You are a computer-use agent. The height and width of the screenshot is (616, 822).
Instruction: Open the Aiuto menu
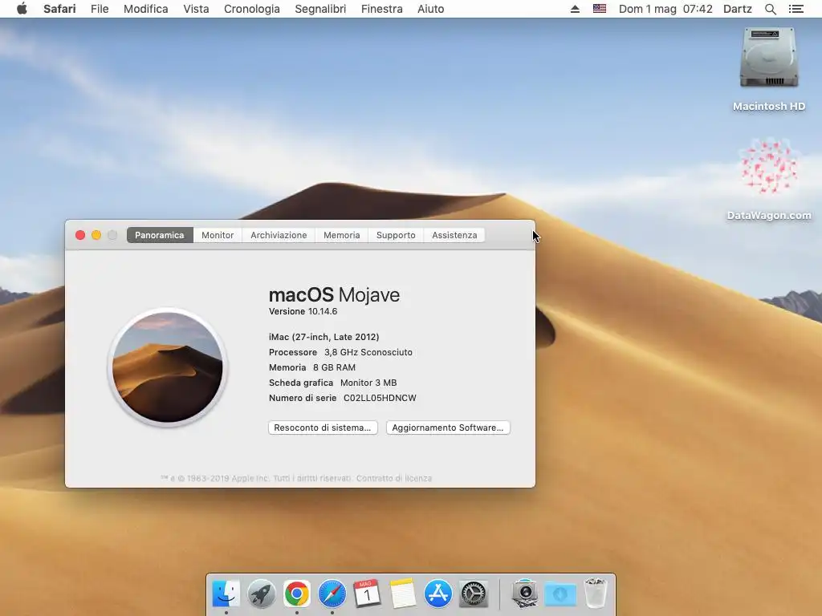click(x=430, y=9)
